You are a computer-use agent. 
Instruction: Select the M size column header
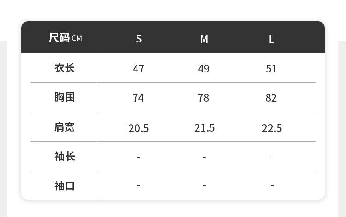tap(204, 39)
